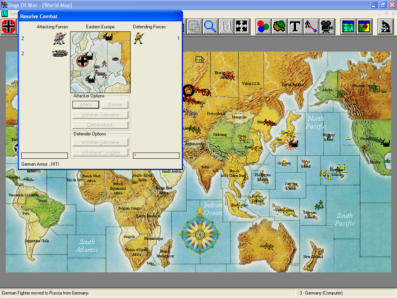Click the "Eastern Europe" heading in the dialog
397x298 pixels.
[100, 27]
